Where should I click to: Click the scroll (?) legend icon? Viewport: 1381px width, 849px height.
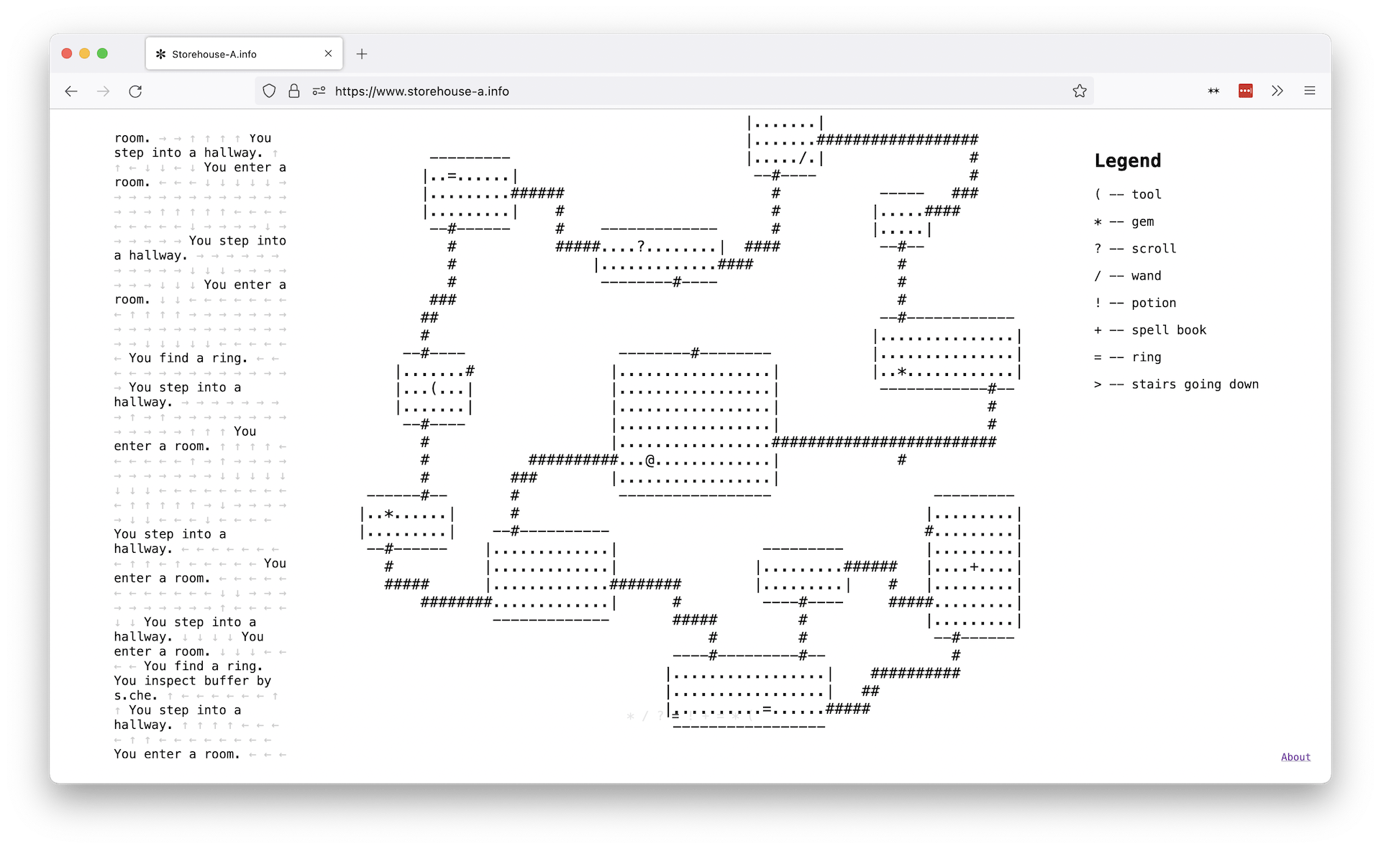pyautogui.click(x=1098, y=249)
